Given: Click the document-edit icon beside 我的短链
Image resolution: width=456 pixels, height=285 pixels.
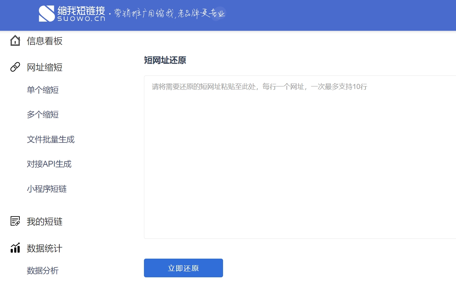Looking at the screenshot, I should coord(15,221).
